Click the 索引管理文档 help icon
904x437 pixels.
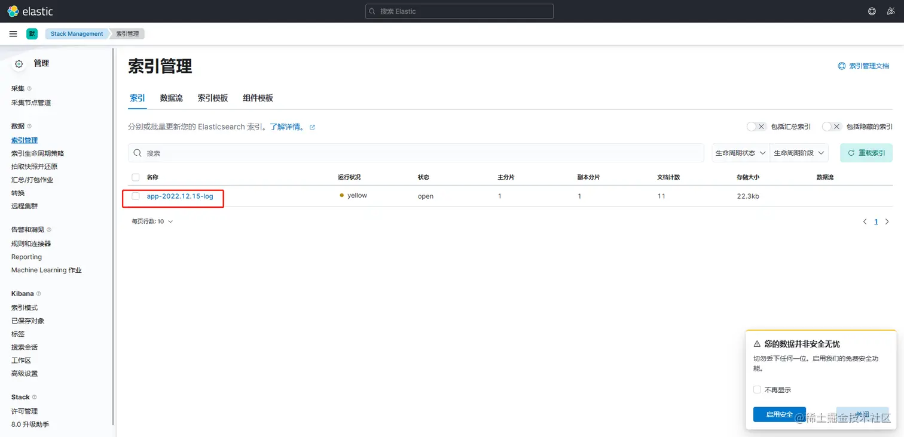click(842, 66)
